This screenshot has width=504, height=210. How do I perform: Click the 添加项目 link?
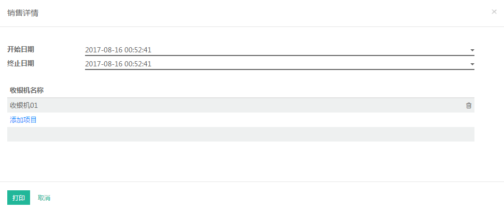[x=23, y=120]
